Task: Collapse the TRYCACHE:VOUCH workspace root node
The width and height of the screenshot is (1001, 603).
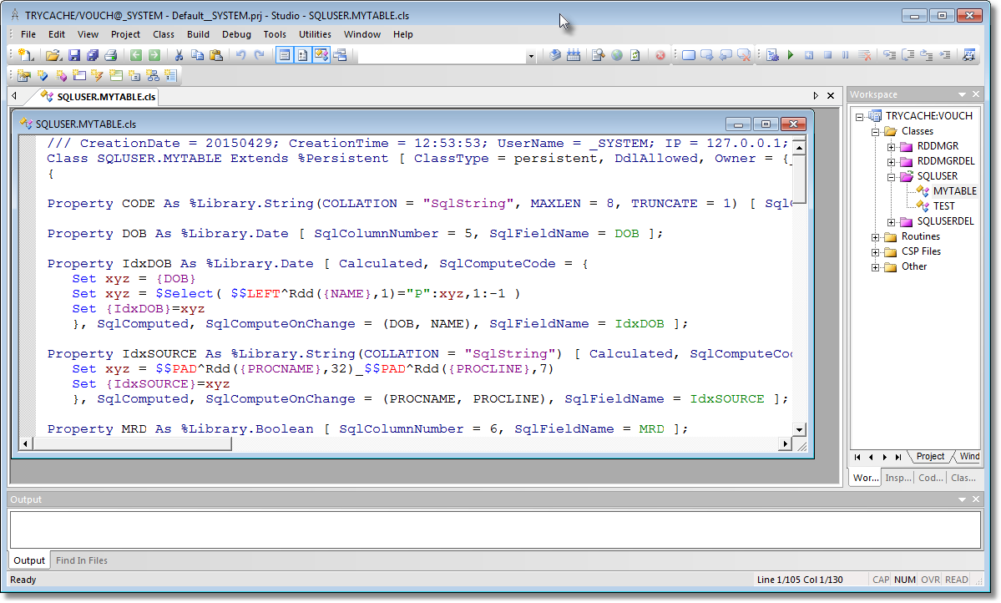Action: tap(860, 116)
